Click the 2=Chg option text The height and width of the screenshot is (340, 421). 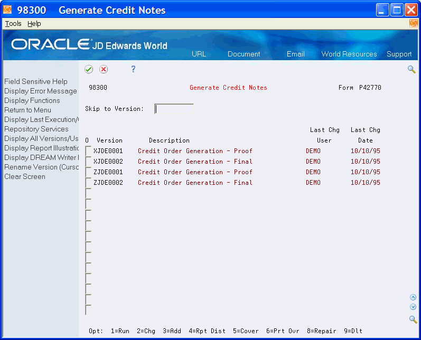click(146, 331)
